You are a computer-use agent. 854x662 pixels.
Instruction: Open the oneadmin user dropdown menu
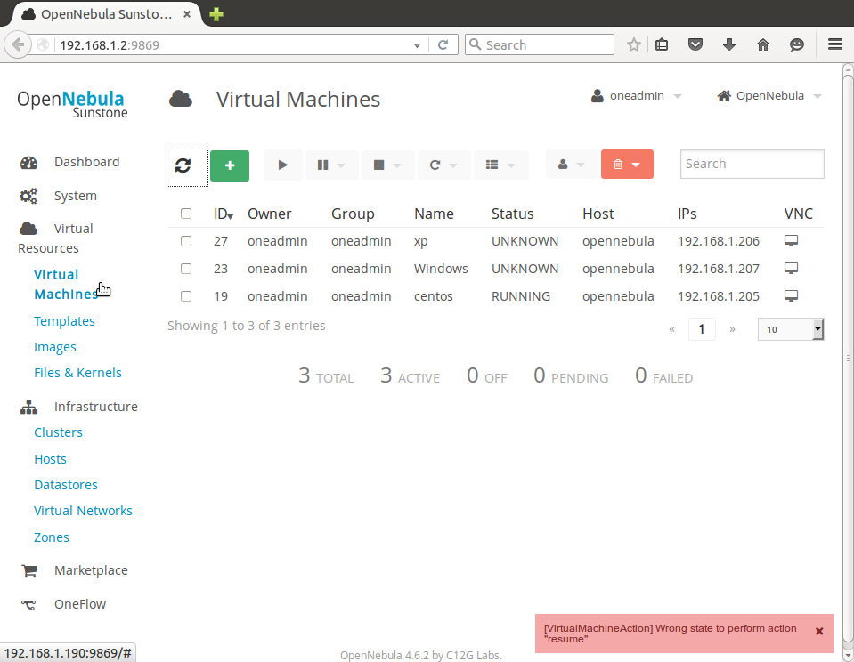coord(637,96)
